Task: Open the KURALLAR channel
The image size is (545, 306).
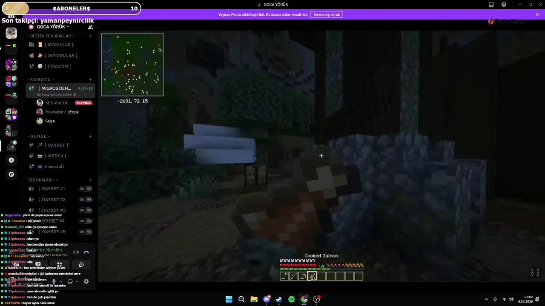Action: click(60, 45)
